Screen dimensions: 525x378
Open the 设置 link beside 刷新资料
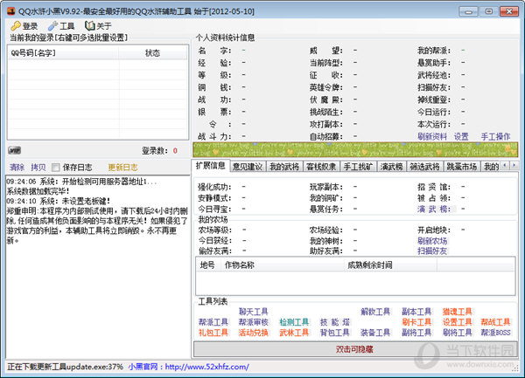click(x=461, y=136)
